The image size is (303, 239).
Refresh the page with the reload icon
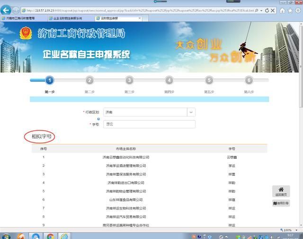[267, 10]
